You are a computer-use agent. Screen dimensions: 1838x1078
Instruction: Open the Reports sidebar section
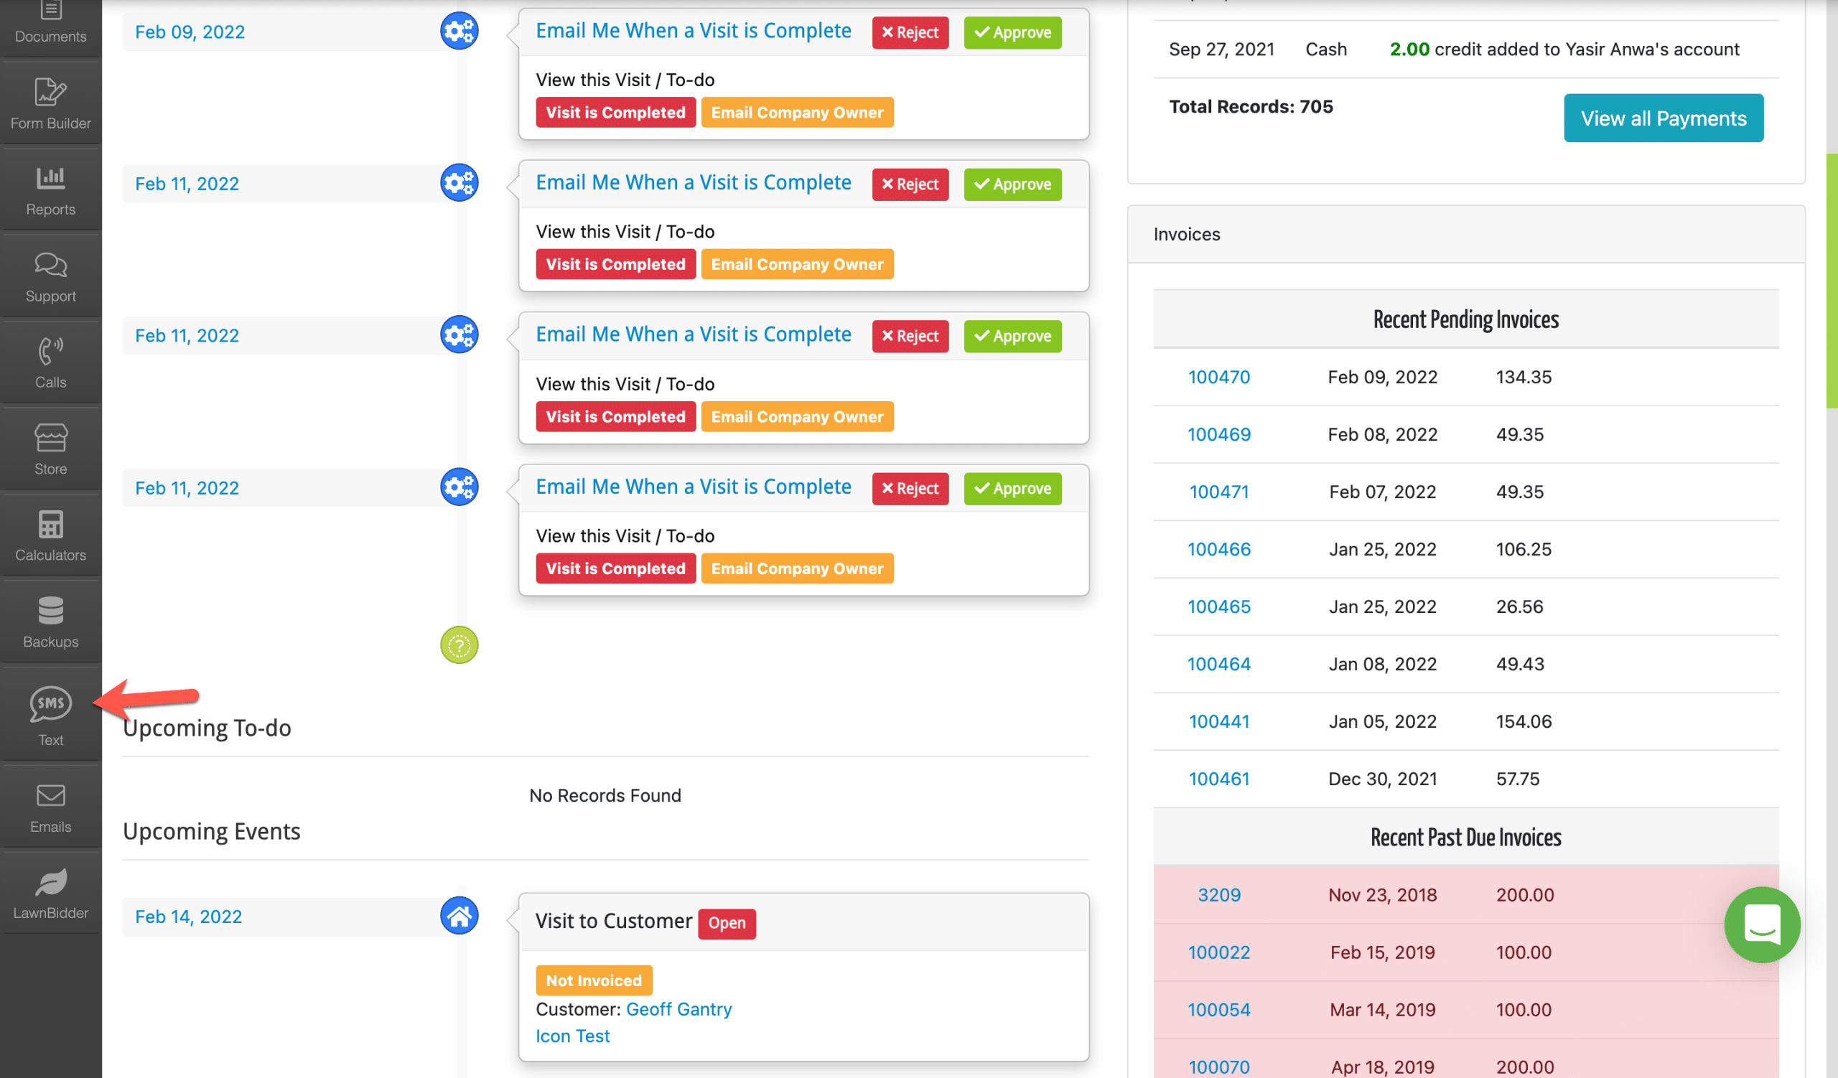click(x=50, y=190)
